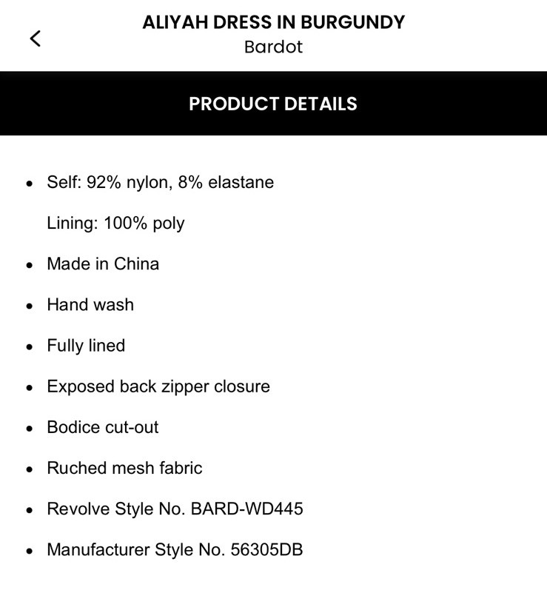Click the bullet point beside Ruched mesh fabric
The height and width of the screenshot is (610, 547).
pos(30,469)
